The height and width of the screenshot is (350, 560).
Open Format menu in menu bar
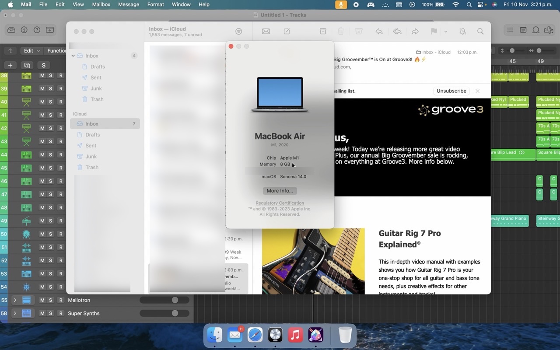pos(155,4)
